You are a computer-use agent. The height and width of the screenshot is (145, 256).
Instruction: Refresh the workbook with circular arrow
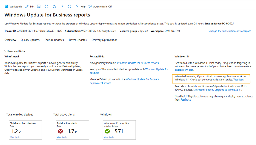coord(46,7)
